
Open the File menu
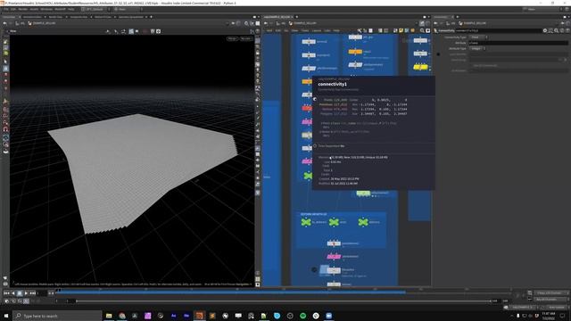tap(6, 9)
